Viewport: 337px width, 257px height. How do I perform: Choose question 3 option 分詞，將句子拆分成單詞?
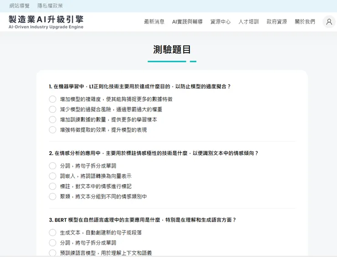pos(52,242)
